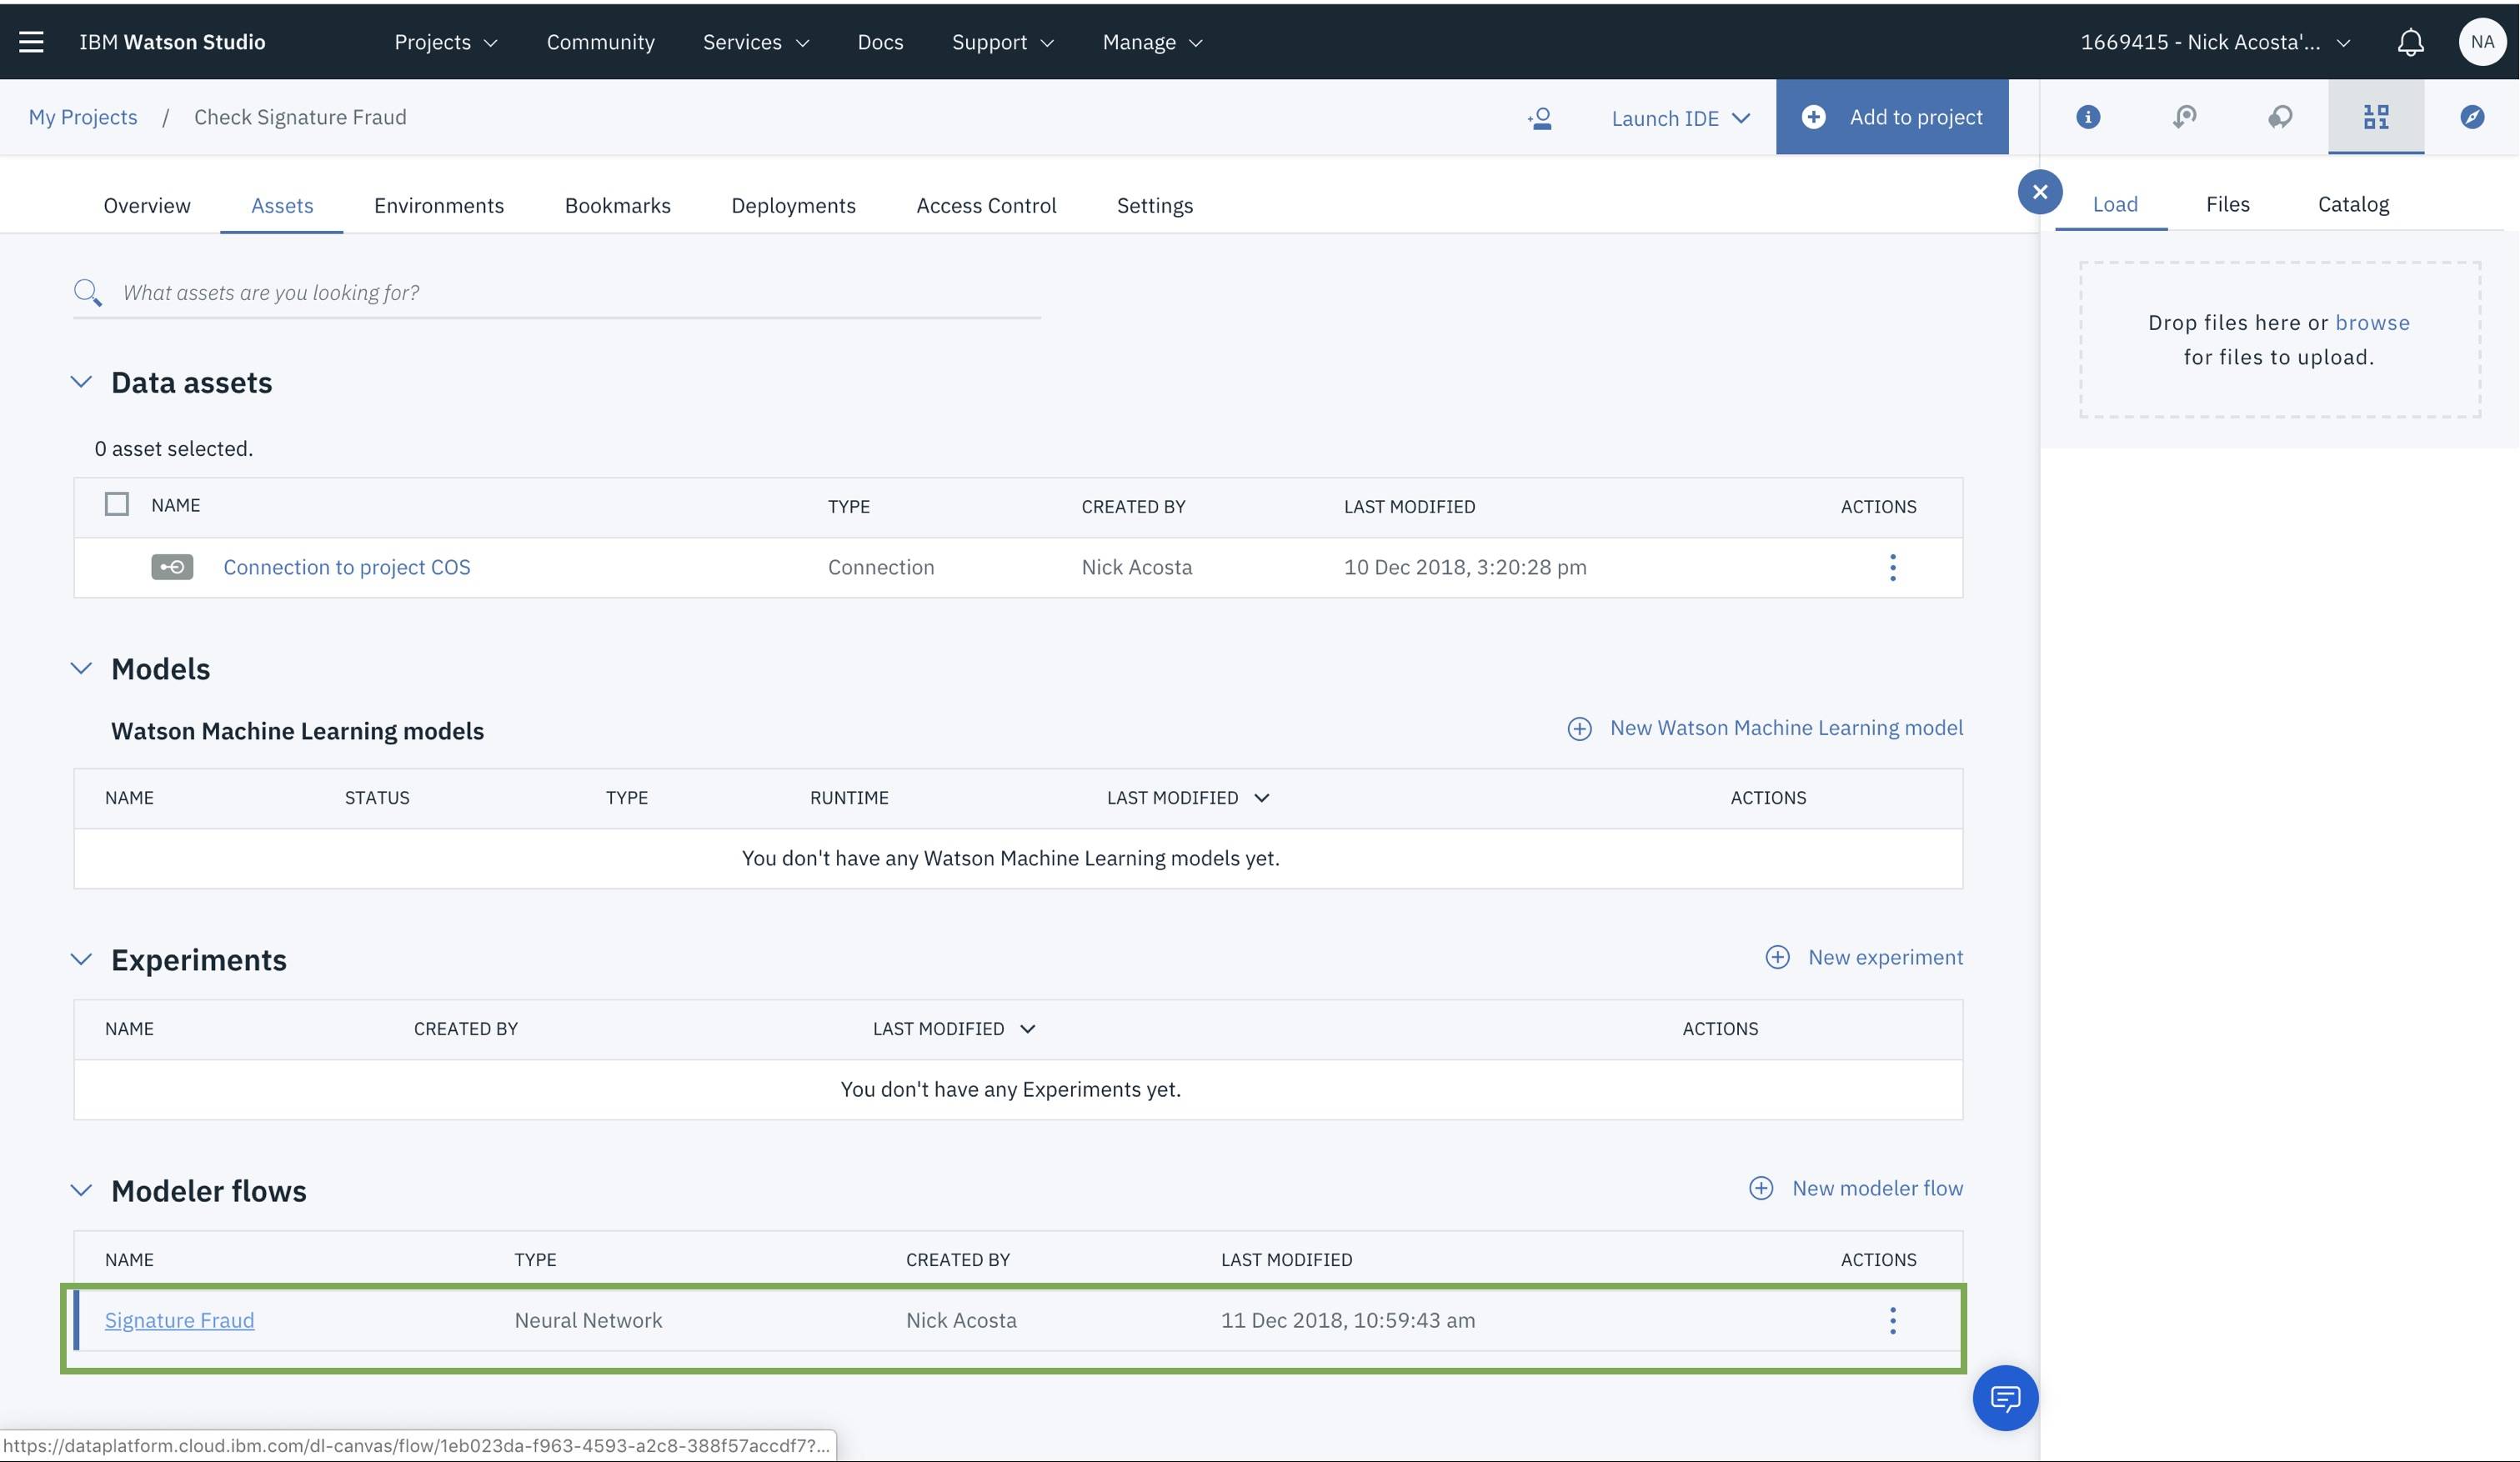Screen dimensions: 2520x1462
Task: Collapse the Models section
Action: click(81, 668)
